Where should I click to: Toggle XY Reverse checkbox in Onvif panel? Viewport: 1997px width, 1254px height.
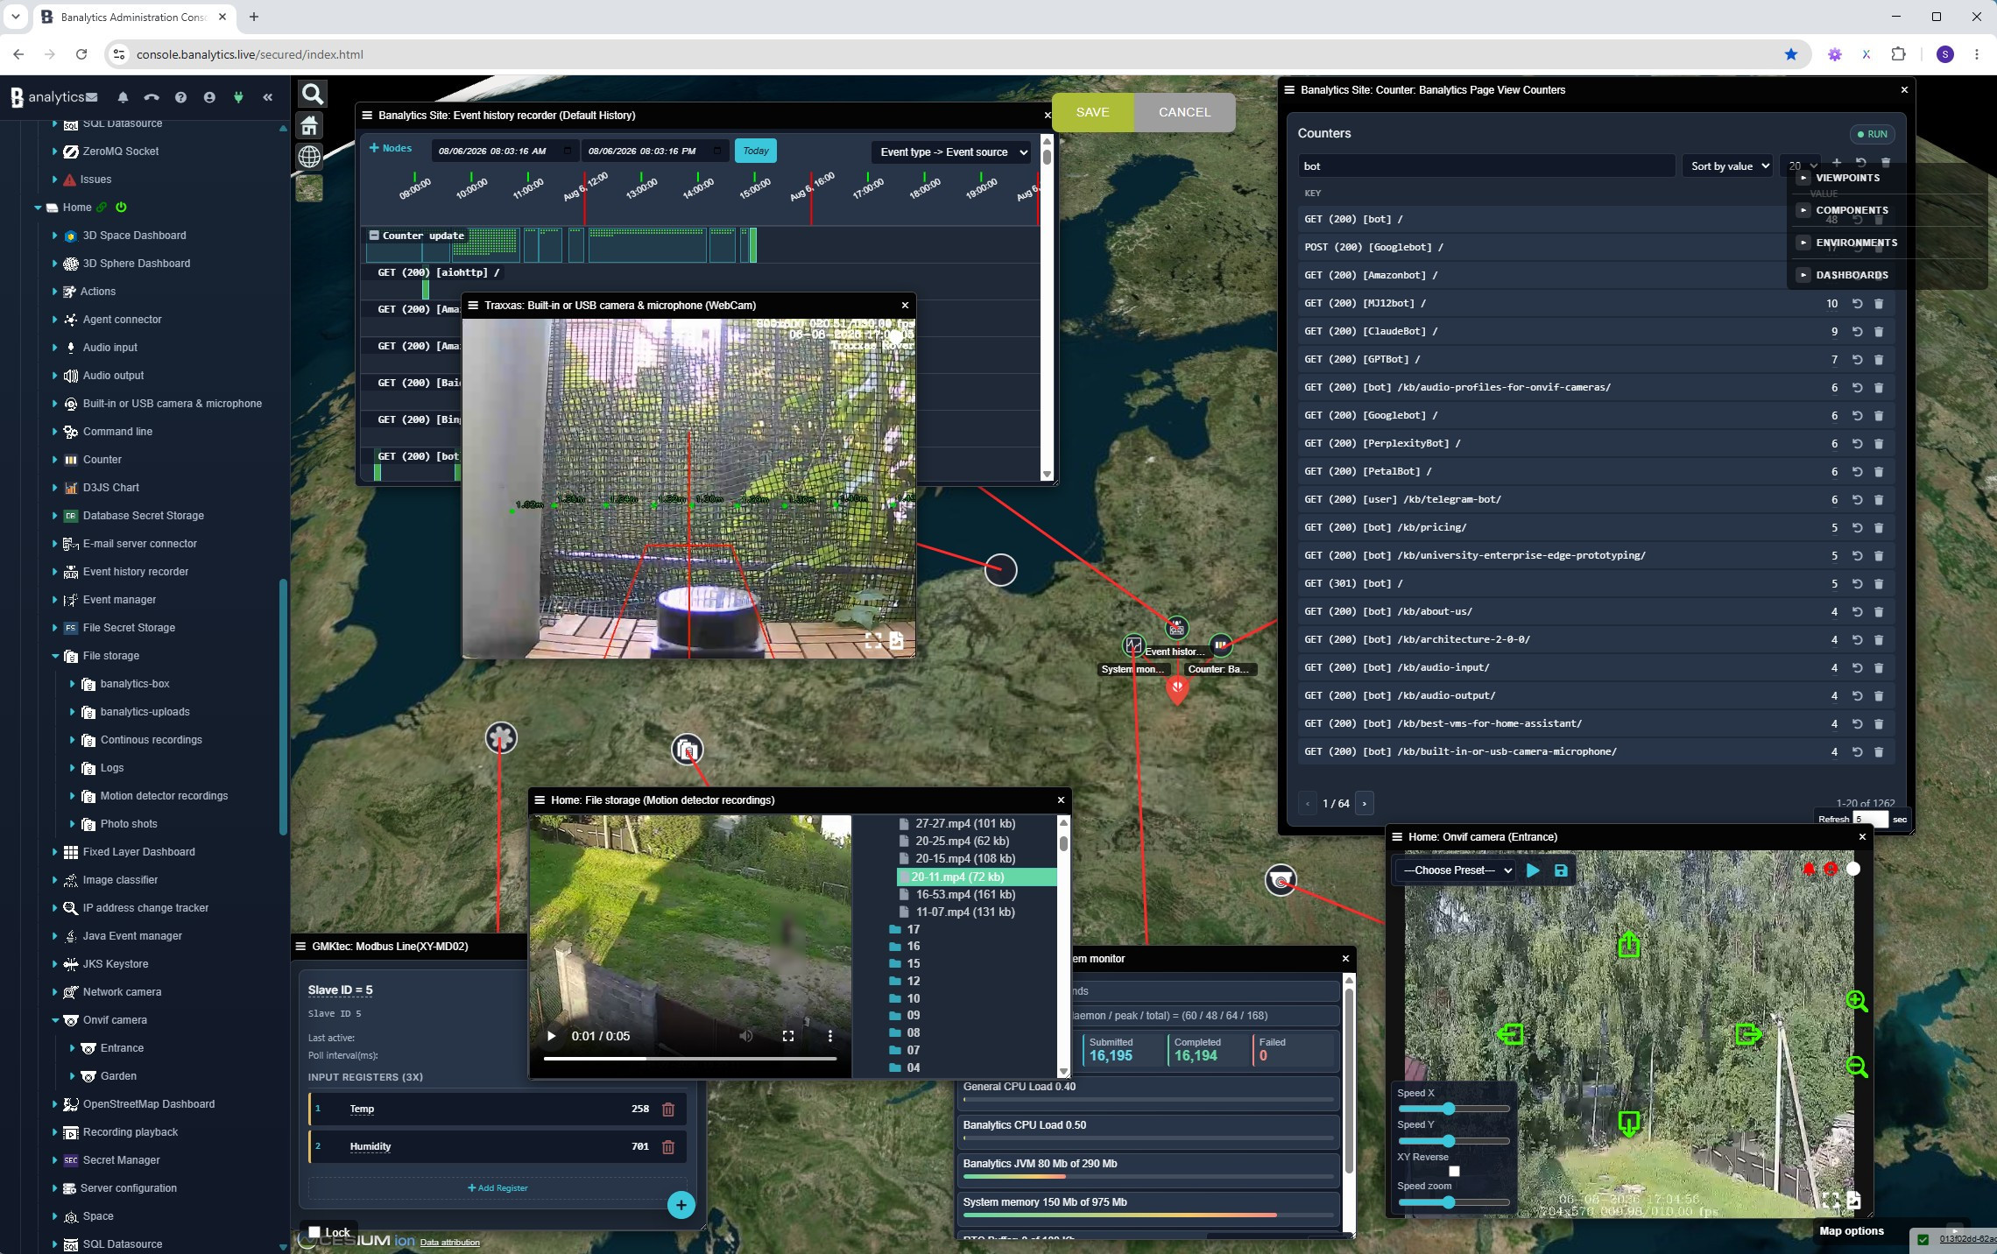1454,1172
